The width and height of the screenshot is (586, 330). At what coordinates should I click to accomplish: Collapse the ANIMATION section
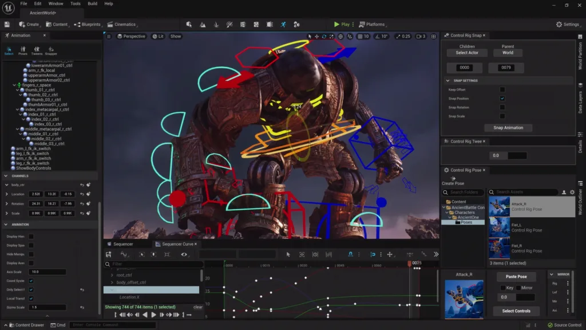(x=6, y=225)
